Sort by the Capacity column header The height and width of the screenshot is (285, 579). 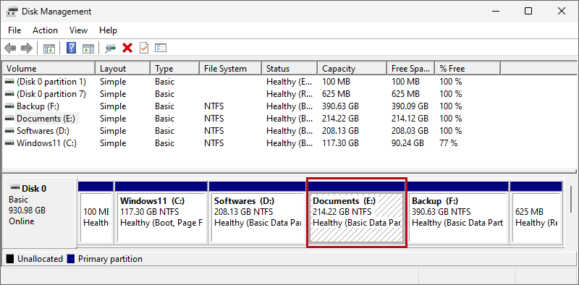352,69
